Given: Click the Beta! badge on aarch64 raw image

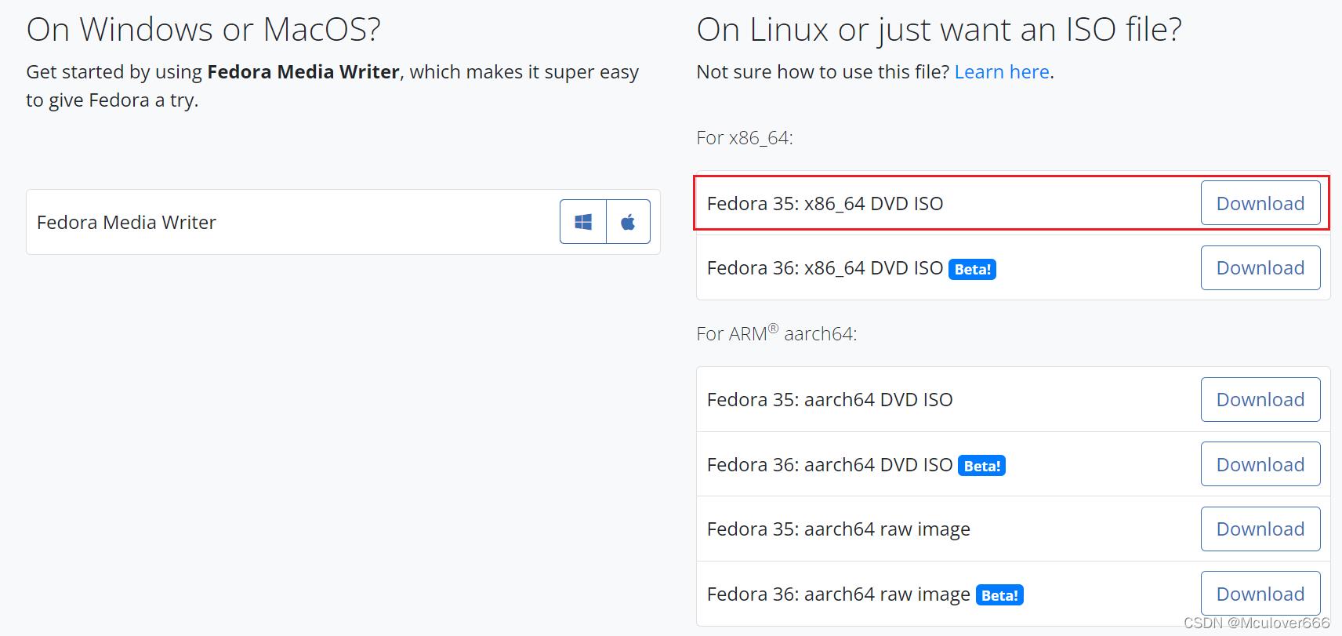Looking at the screenshot, I should 999,595.
